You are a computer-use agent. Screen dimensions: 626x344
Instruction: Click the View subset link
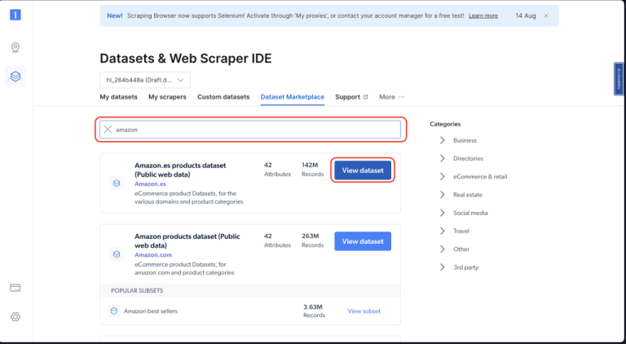tap(364, 311)
